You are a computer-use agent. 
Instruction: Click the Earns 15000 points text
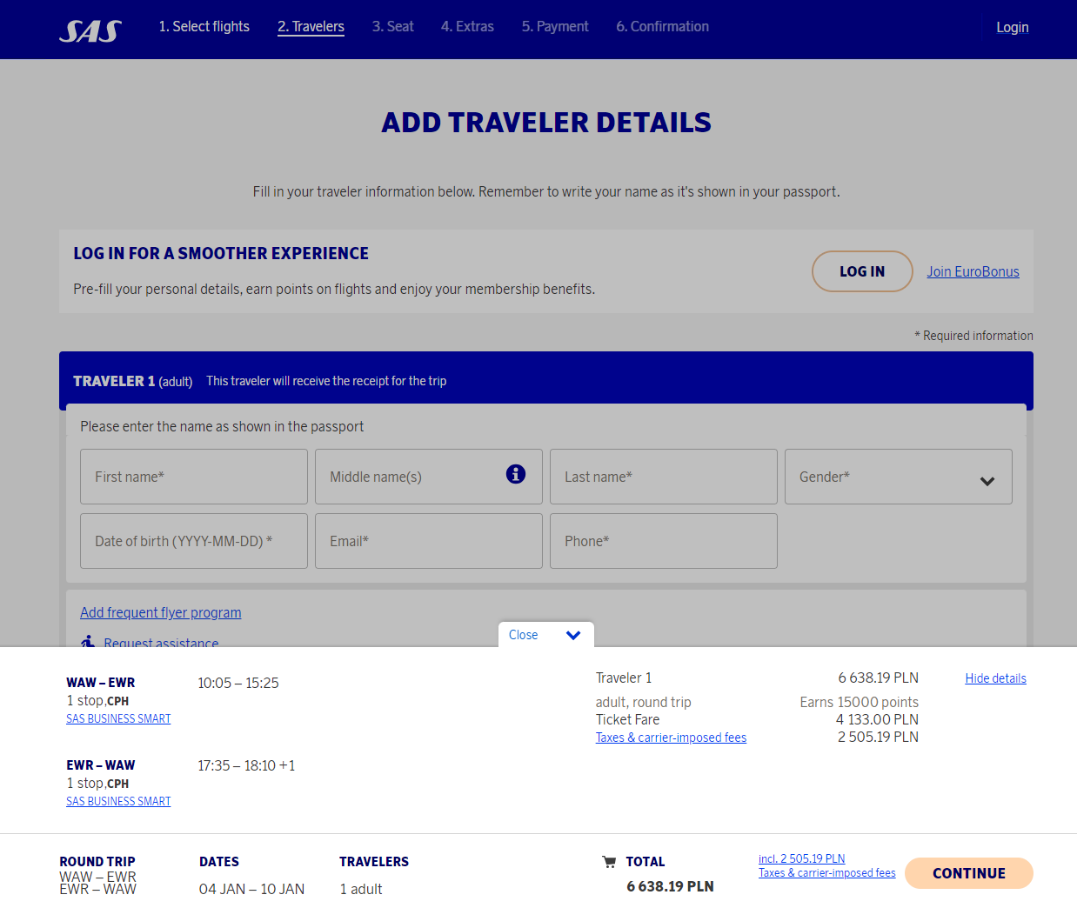(859, 702)
